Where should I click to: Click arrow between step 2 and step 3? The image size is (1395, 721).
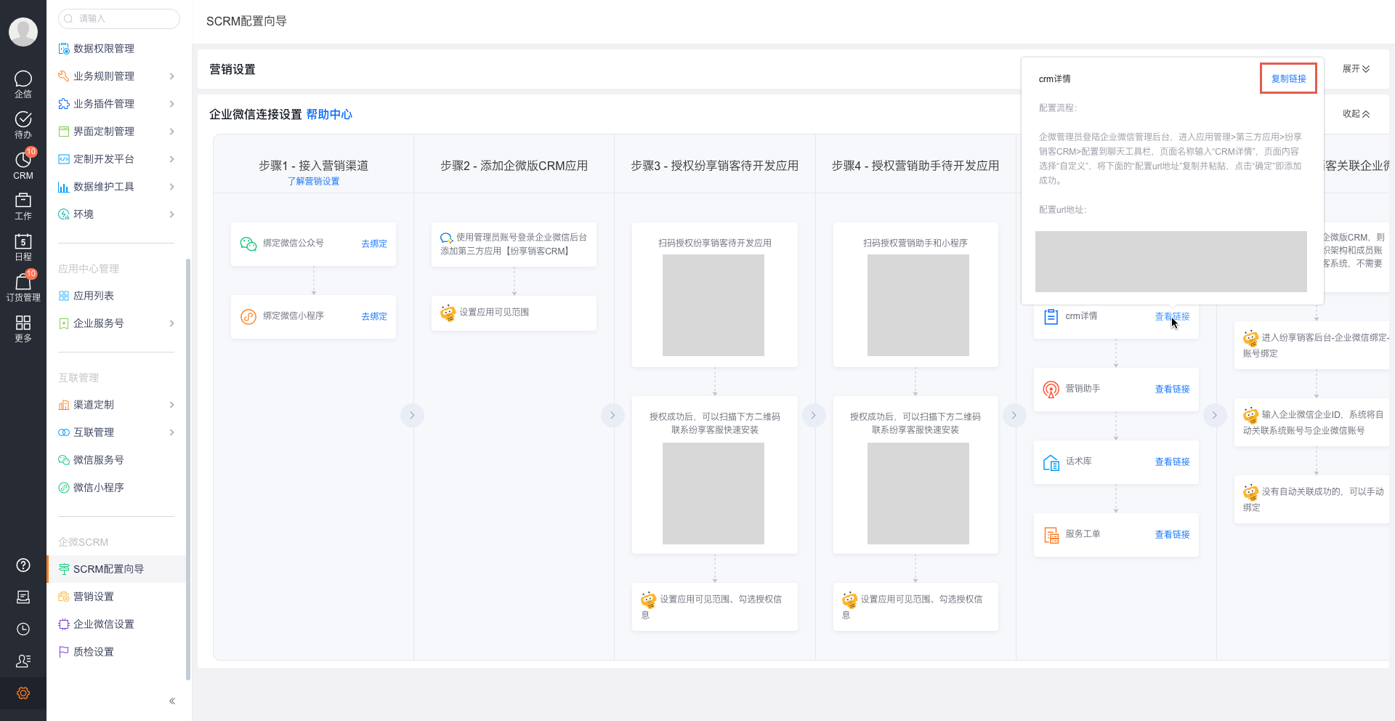[x=612, y=415]
